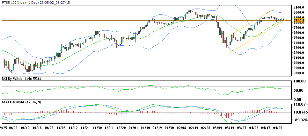Click the 7700.0 price axis label

click(x=299, y=28)
